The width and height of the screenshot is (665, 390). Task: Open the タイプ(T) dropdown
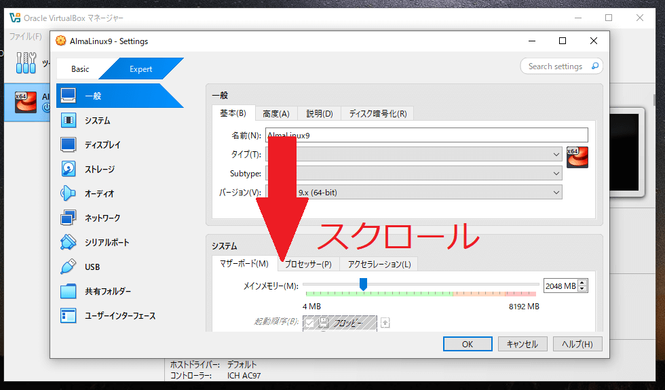[414, 155]
